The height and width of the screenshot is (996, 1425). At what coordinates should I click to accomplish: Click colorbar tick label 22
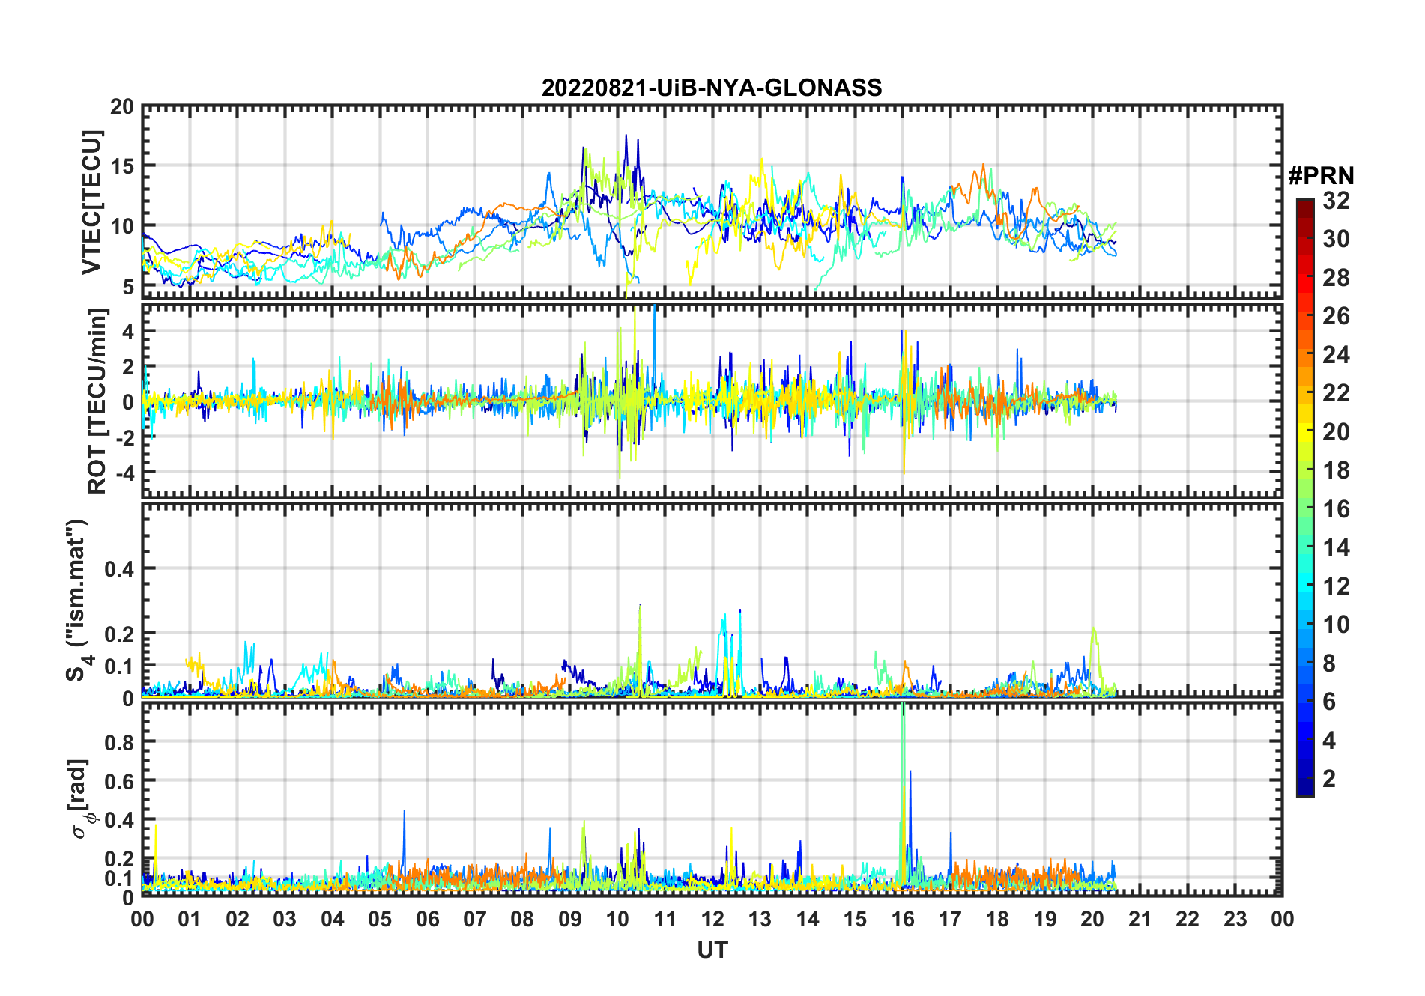pyautogui.click(x=1336, y=393)
